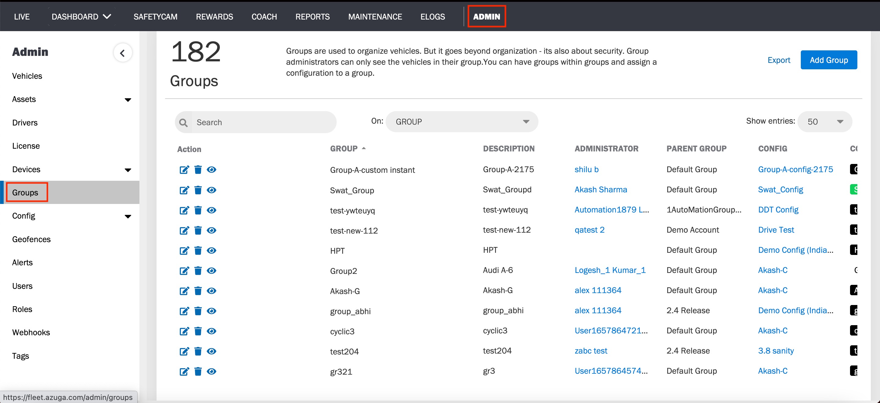View the HPT group eye icon
The height and width of the screenshot is (403, 880).
212,250
